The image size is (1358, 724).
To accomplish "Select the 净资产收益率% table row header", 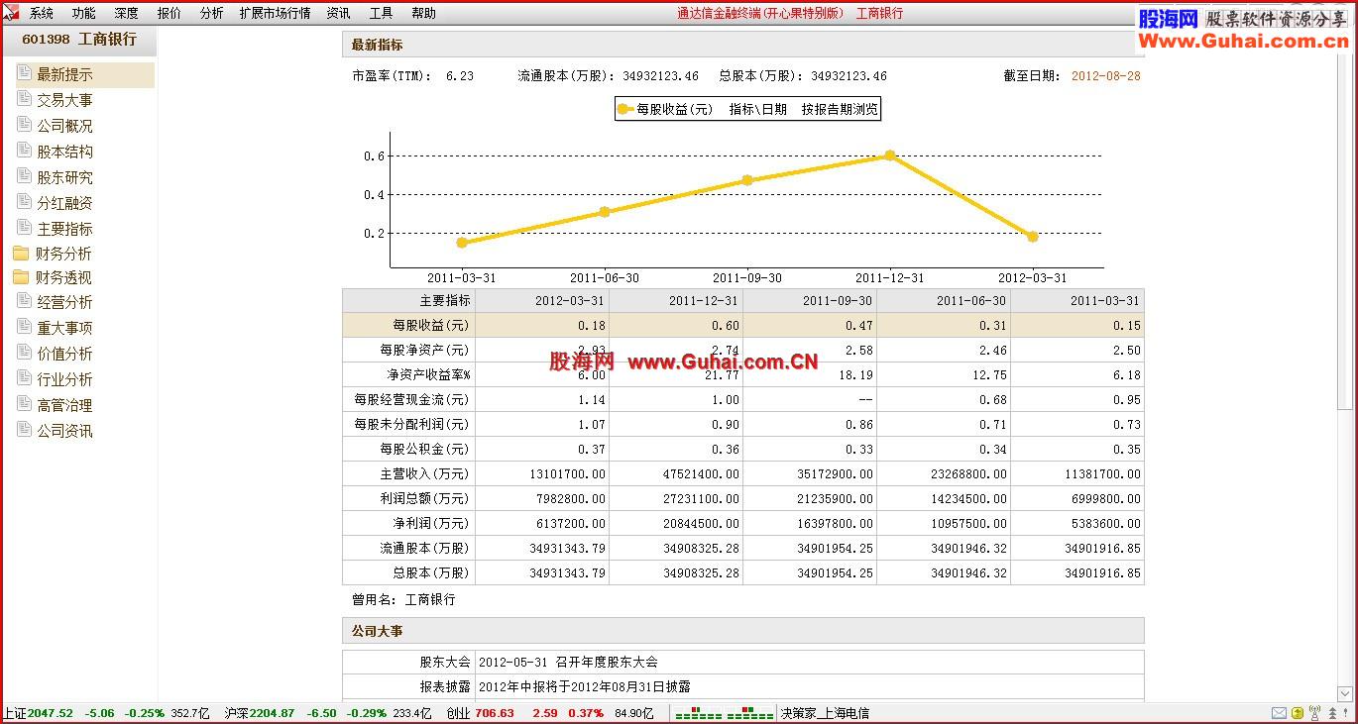I will point(409,374).
